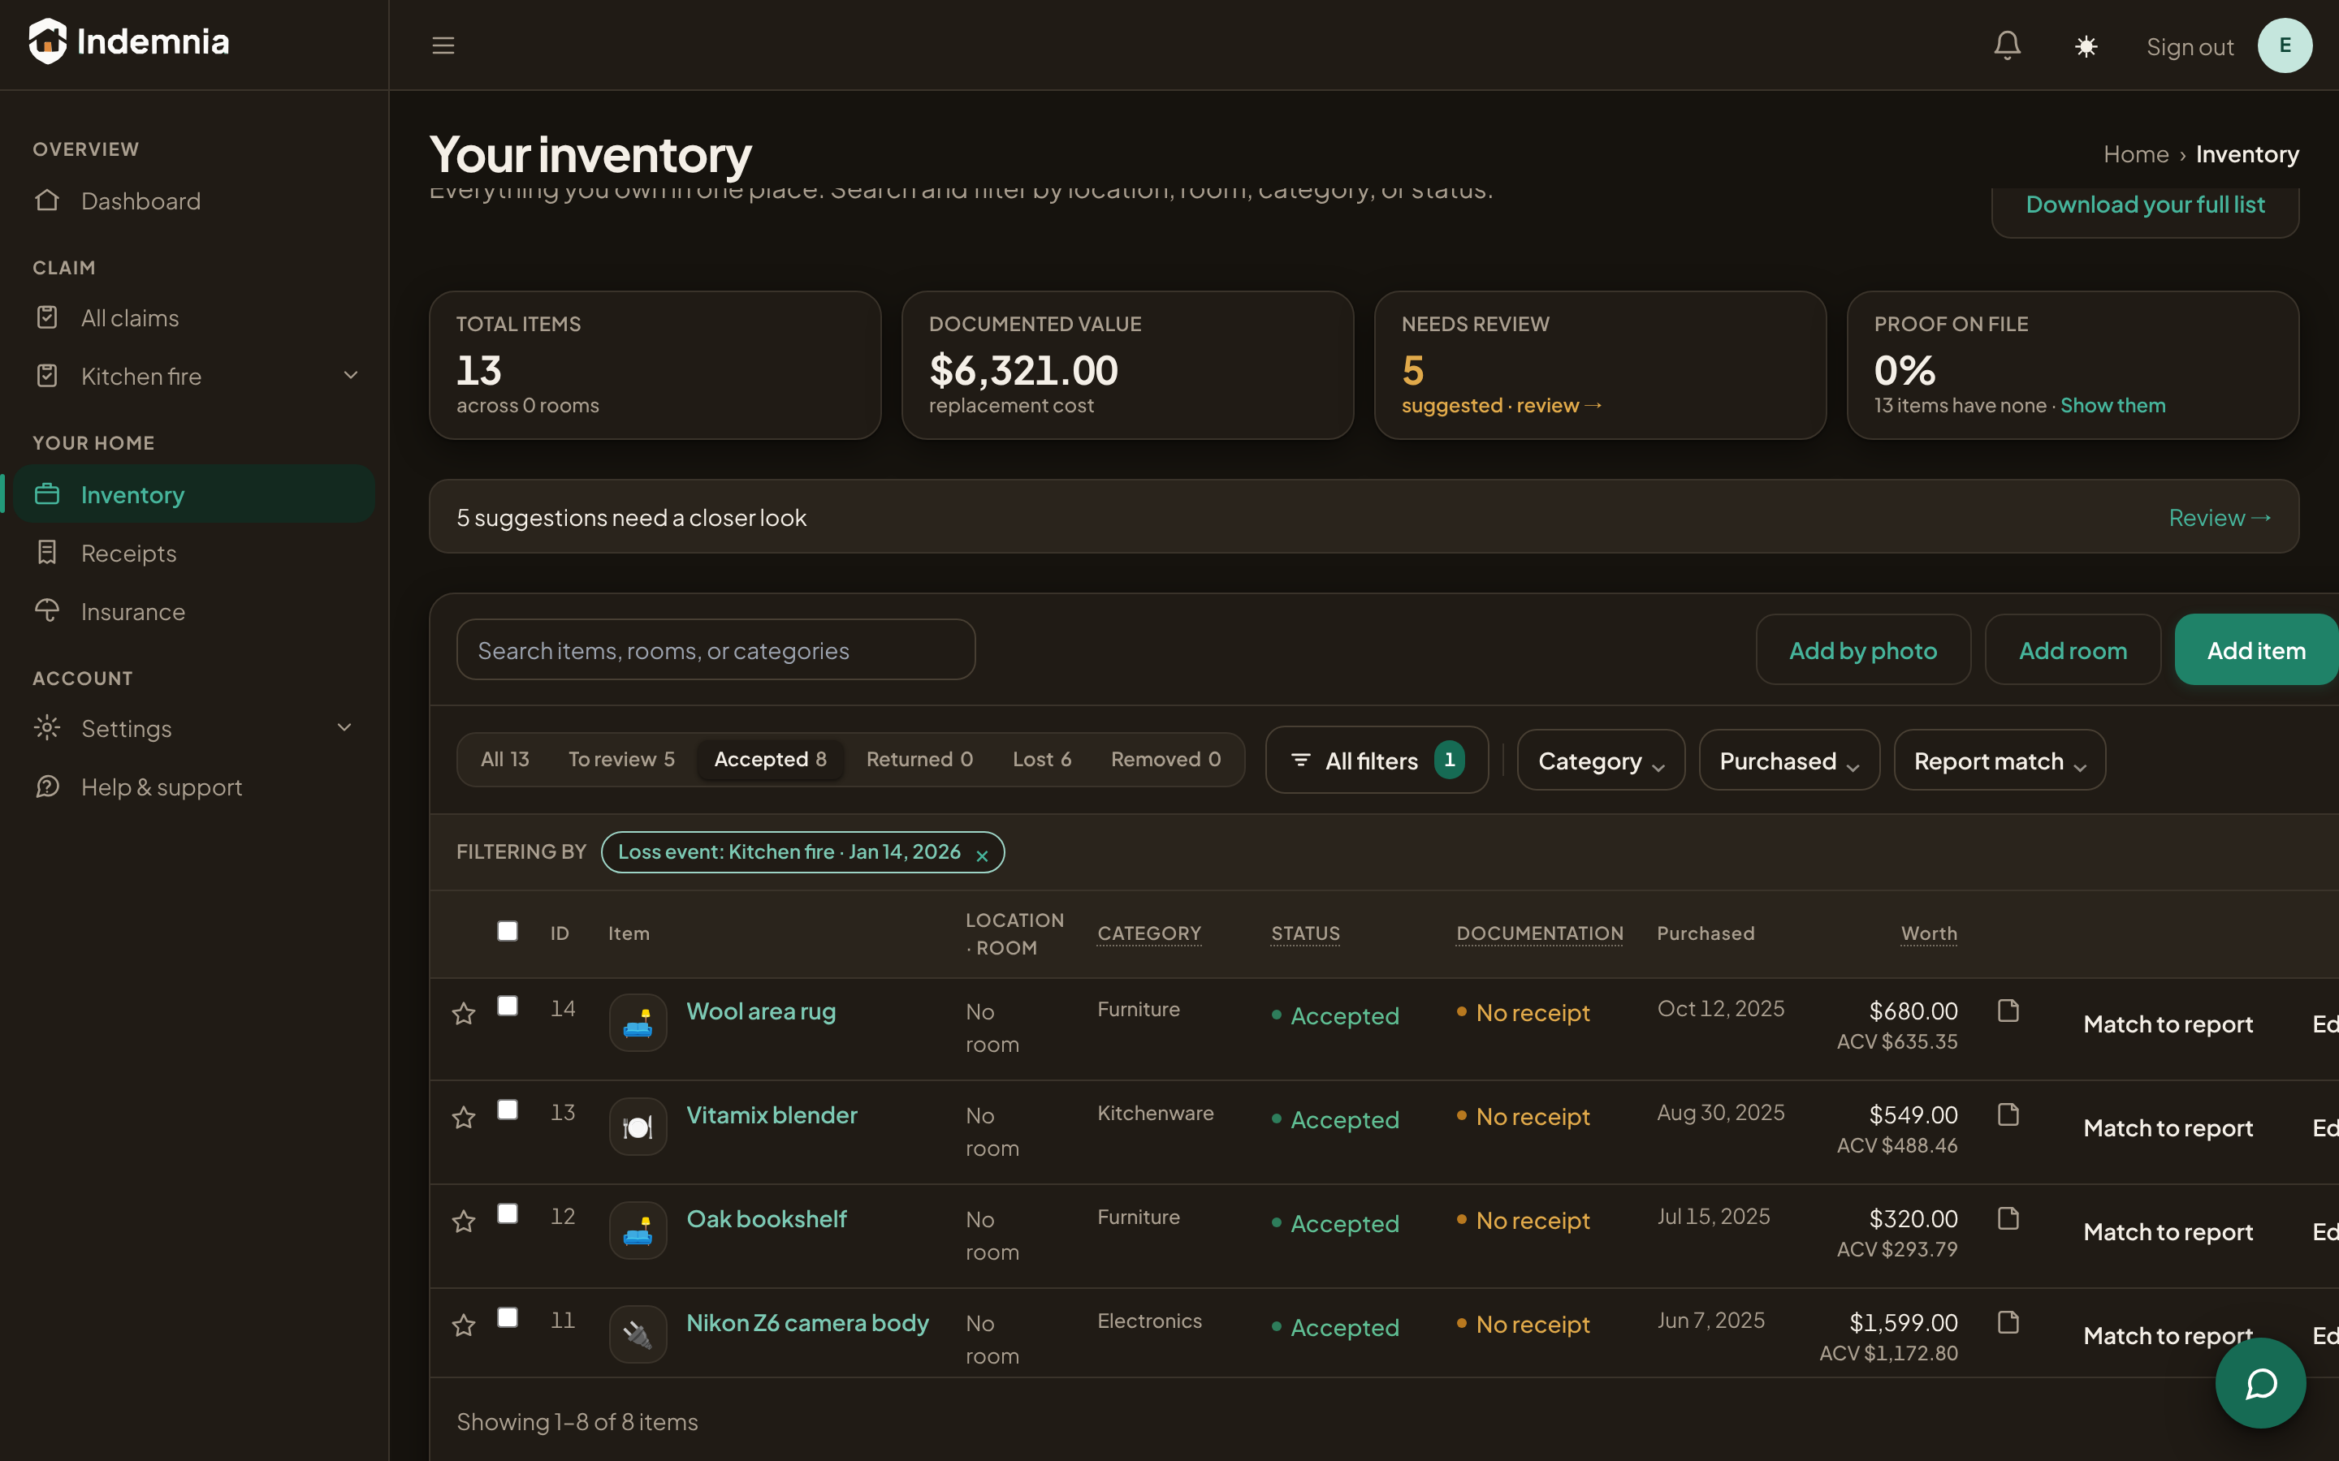Click Download your full list
2339x1461 pixels.
[2145, 205]
